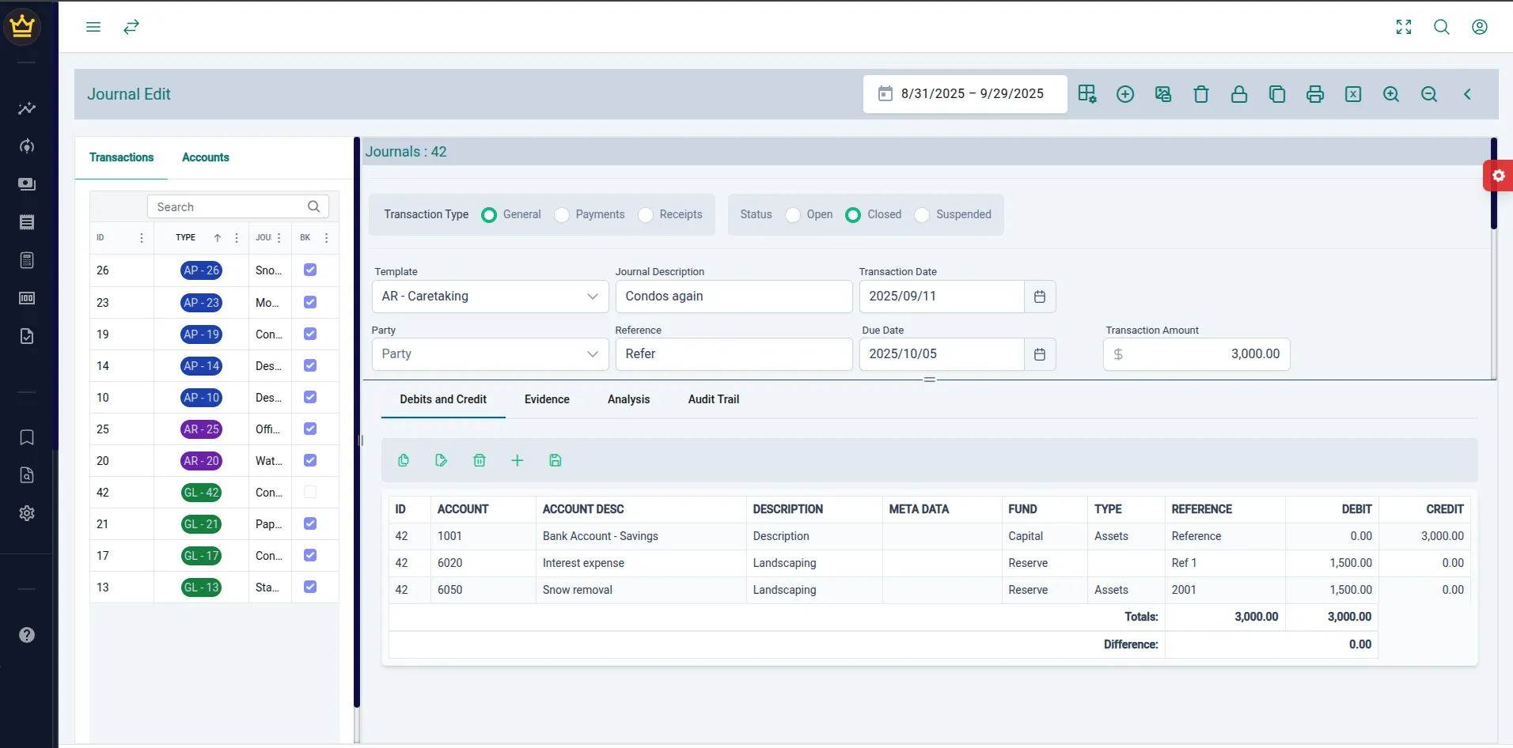This screenshot has width=1513, height=748.
Task: Save journal lines with the green save icon
Action: click(x=555, y=460)
